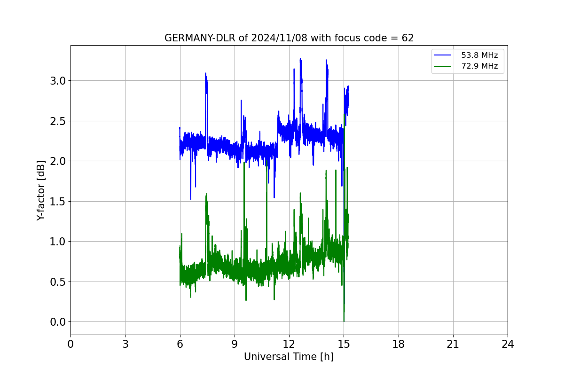Click the y-axis tick label '3.0'

click(x=58, y=81)
